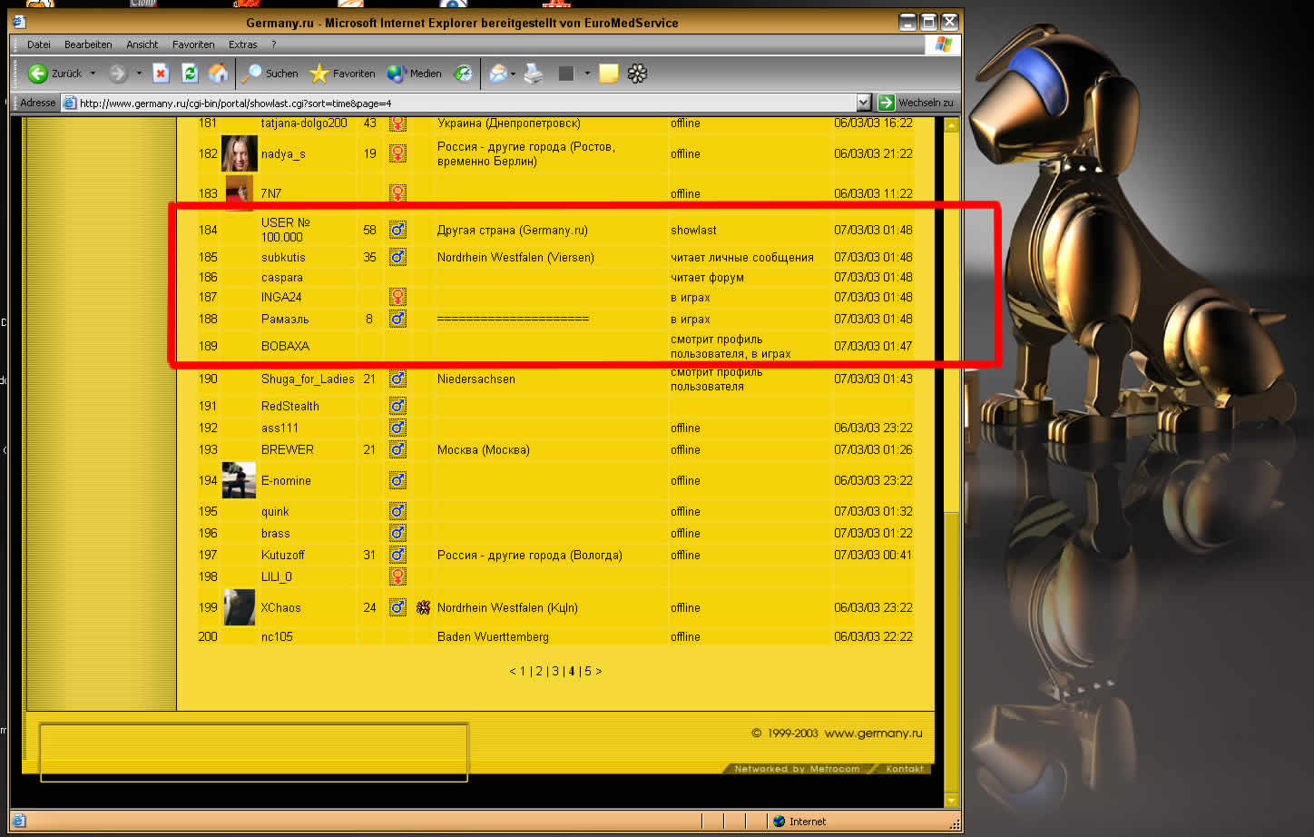Expand the mail button dropdown arrow
The height and width of the screenshot is (837, 1314).
coord(514,74)
